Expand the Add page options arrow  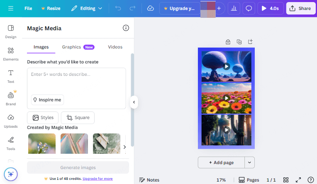[x=249, y=162]
